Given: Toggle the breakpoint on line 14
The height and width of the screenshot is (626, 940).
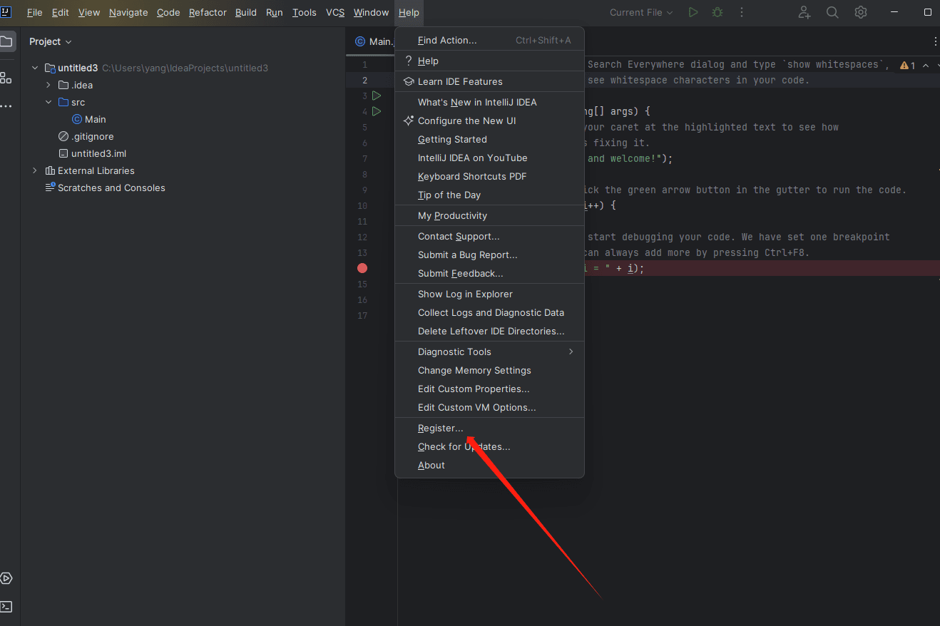Looking at the screenshot, I should point(362,268).
